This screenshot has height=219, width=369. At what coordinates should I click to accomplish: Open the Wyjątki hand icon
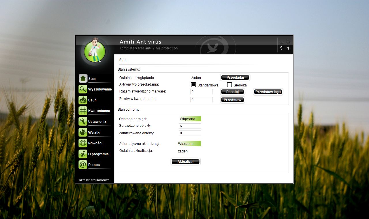click(x=83, y=132)
